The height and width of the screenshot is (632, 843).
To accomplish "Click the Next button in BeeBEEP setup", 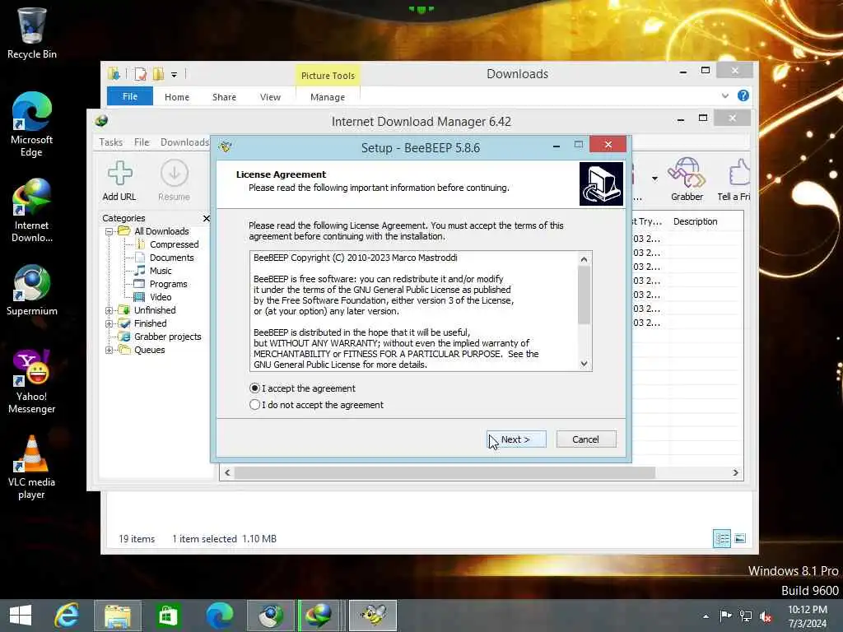I will point(516,439).
